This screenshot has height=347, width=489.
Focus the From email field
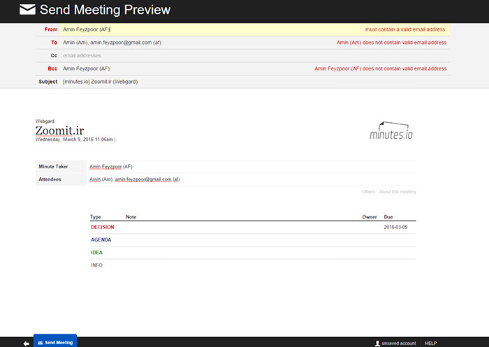tap(254, 29)
